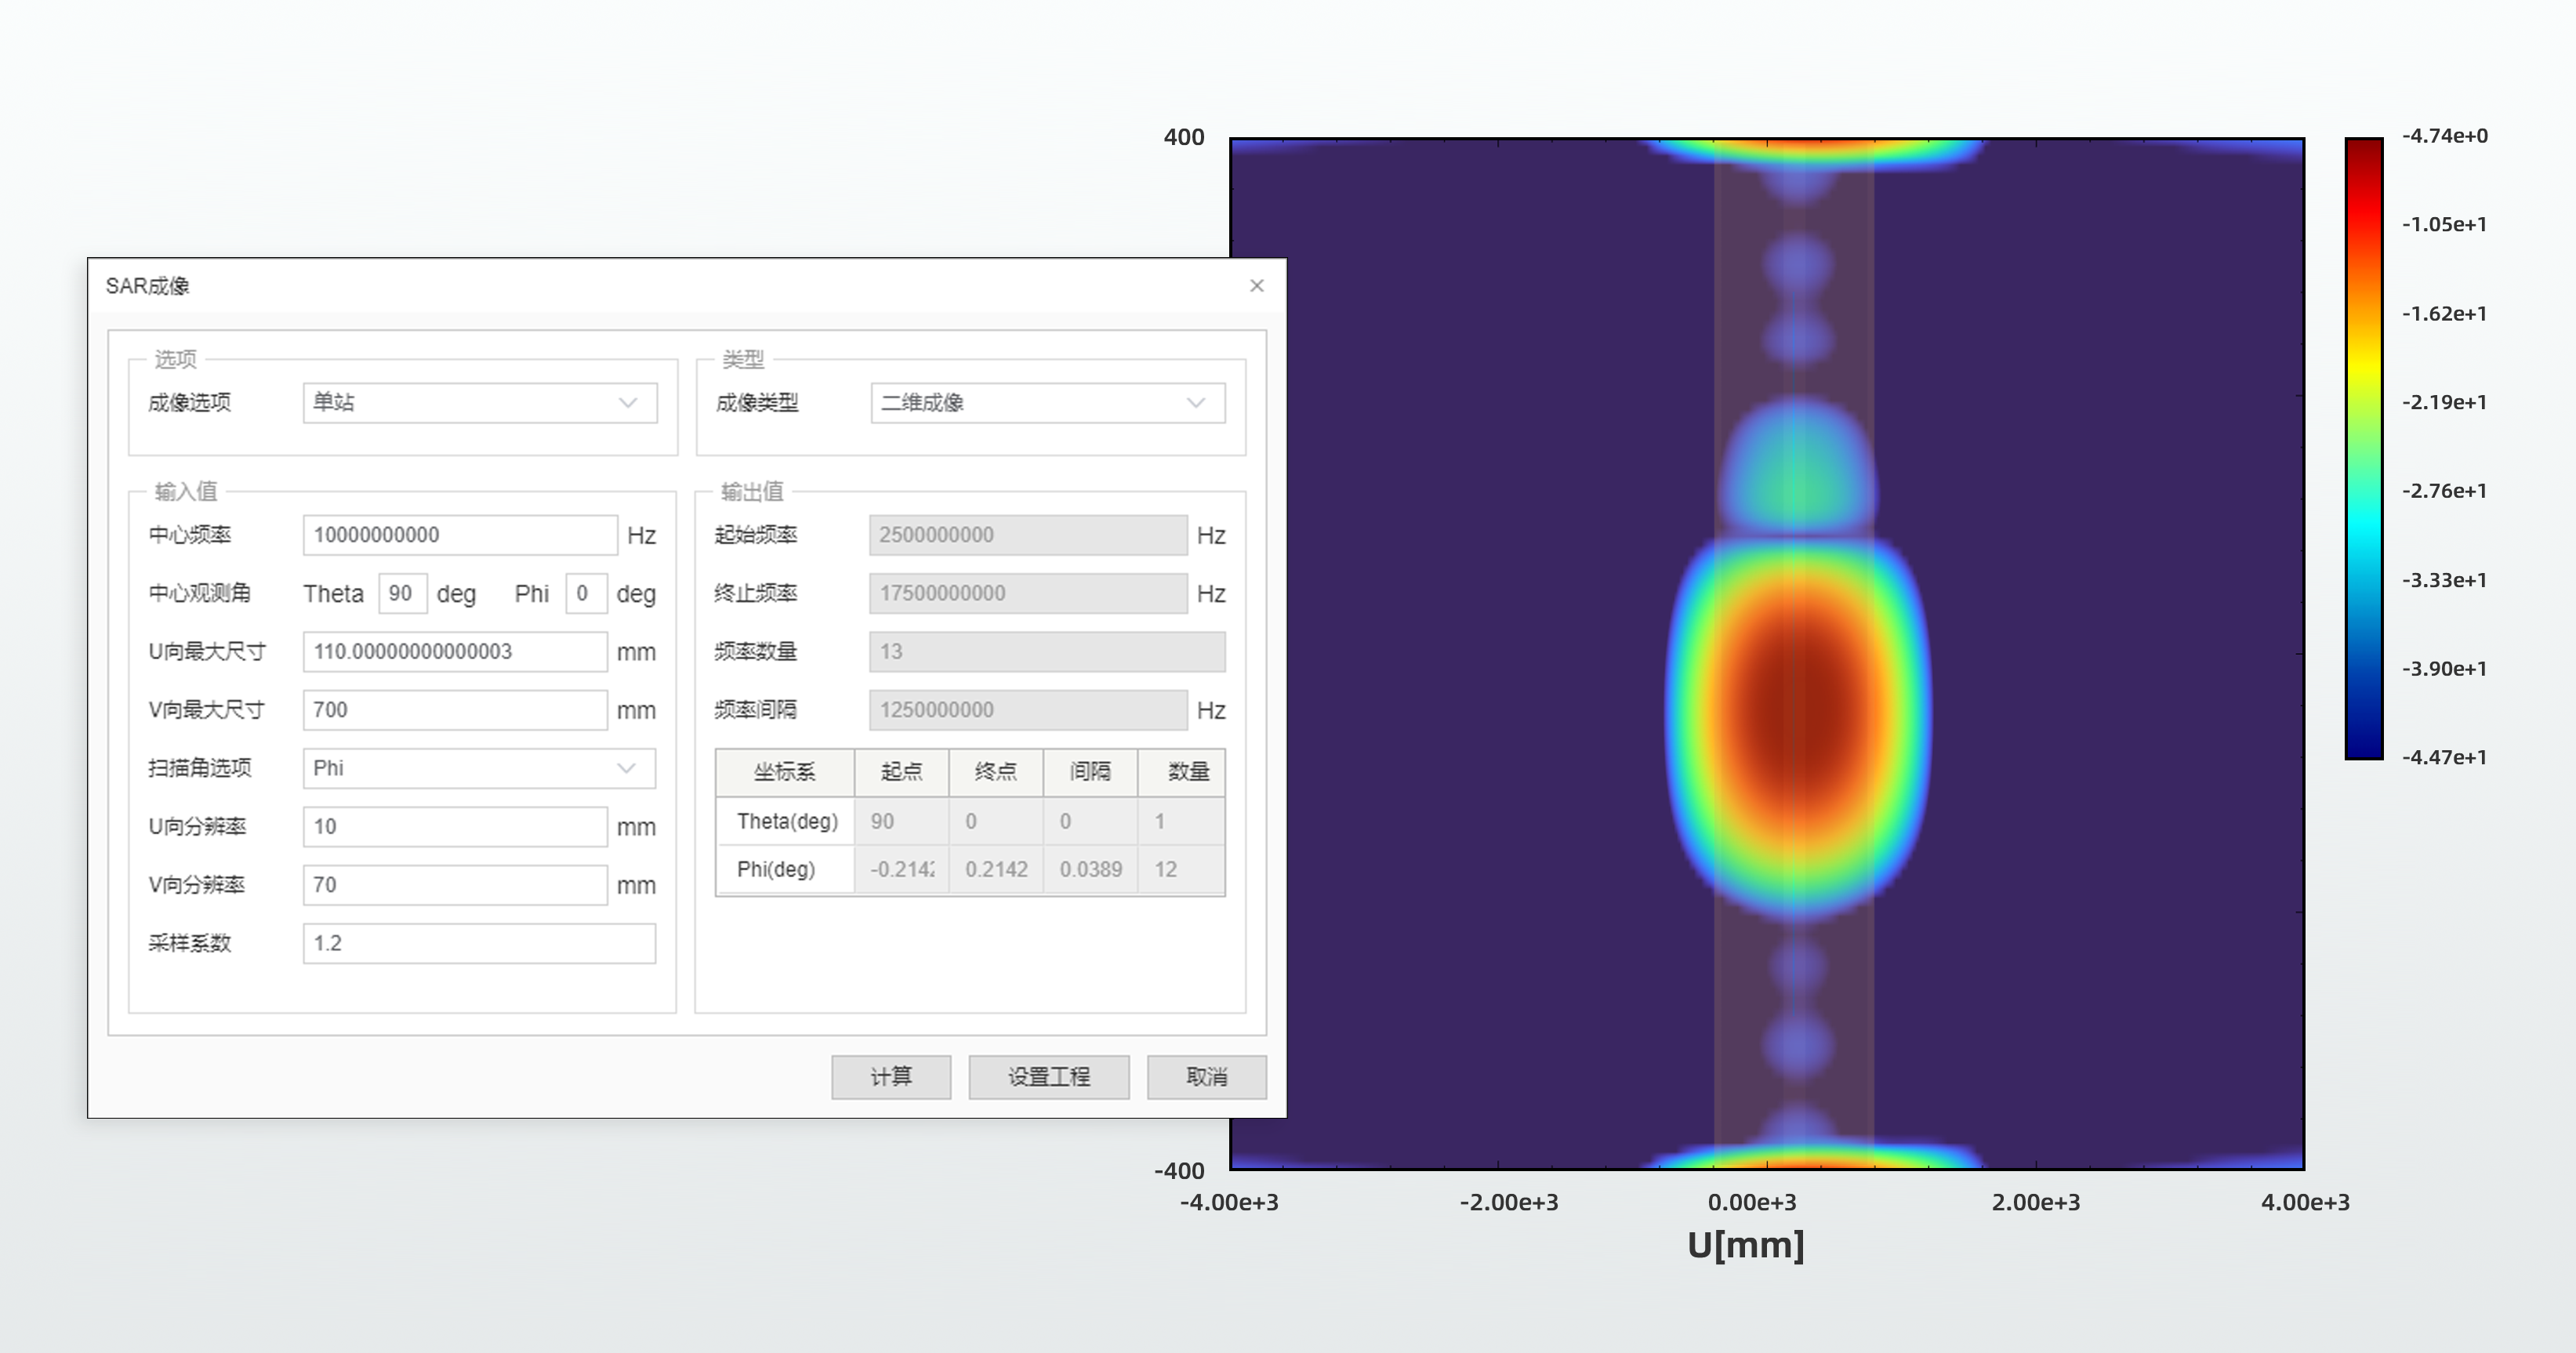Click the V向最大尺寸 field with 700

(455, 710)
